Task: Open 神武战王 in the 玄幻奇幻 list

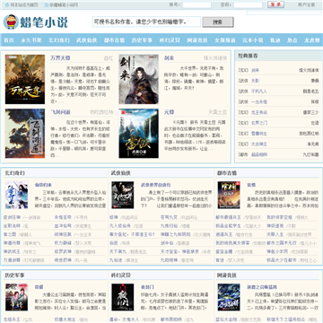Action: (x=12, y=252)
